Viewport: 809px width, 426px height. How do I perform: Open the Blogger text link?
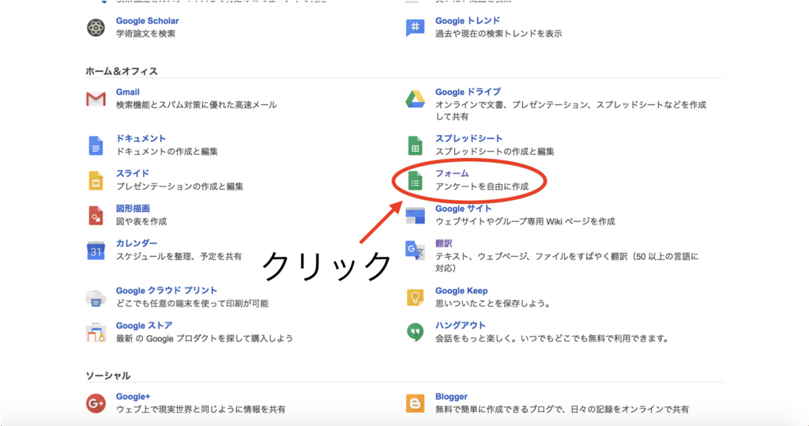451,397
